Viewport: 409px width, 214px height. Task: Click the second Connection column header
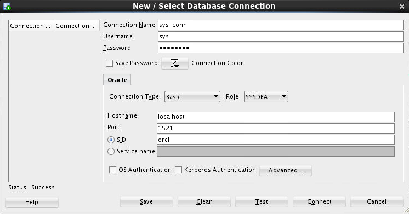point(77,26)
